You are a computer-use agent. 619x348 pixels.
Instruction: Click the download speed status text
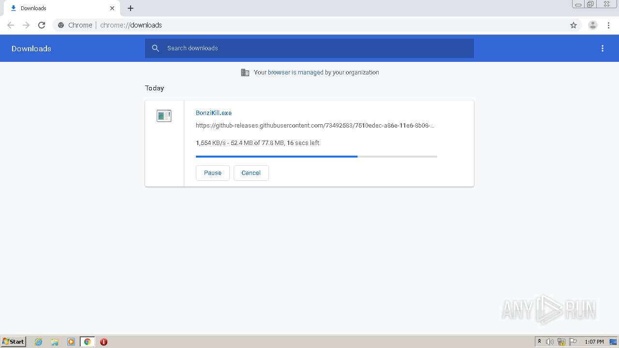[x=257, y=143]
